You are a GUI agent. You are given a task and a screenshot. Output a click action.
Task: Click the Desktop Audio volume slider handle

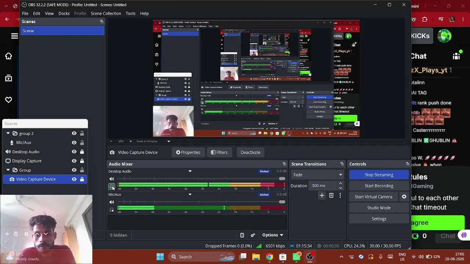pos(282,179)
